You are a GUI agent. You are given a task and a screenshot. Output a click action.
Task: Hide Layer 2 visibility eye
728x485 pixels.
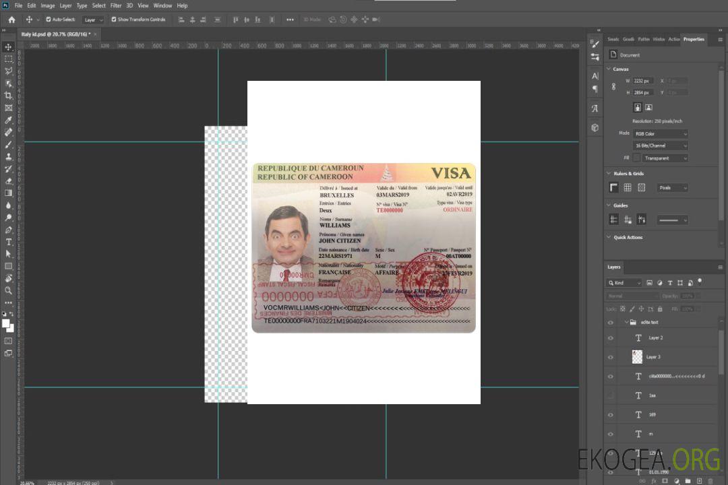coord(611,338)
